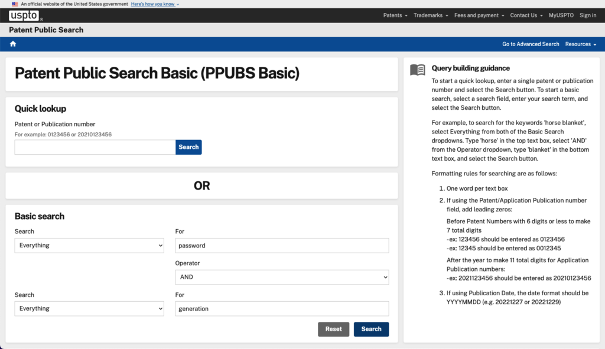Viewport: 605px width, 349px height.
Task: Expand the Resources dropdown
Action: 580,44
